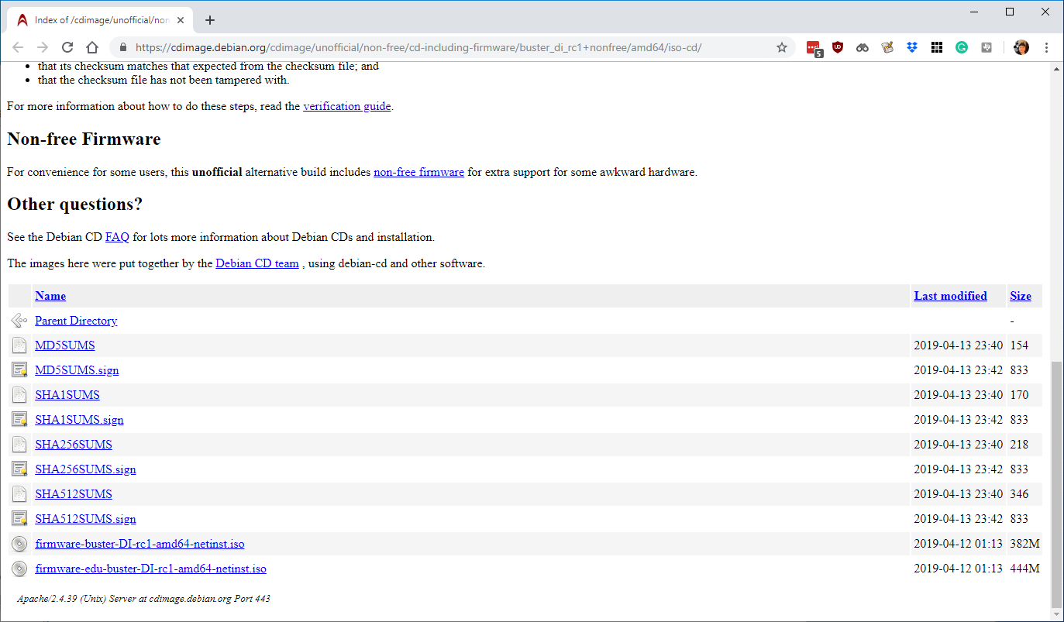
Task: Sort the listing by Last modified
Action: click(950, 296)
